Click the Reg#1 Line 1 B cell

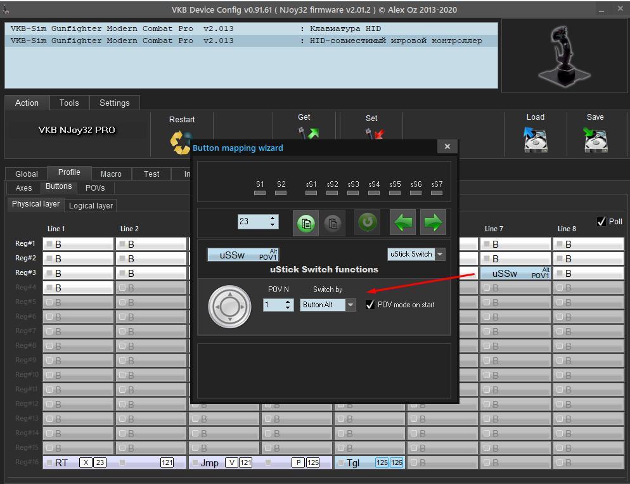click(x=79, y=244)
